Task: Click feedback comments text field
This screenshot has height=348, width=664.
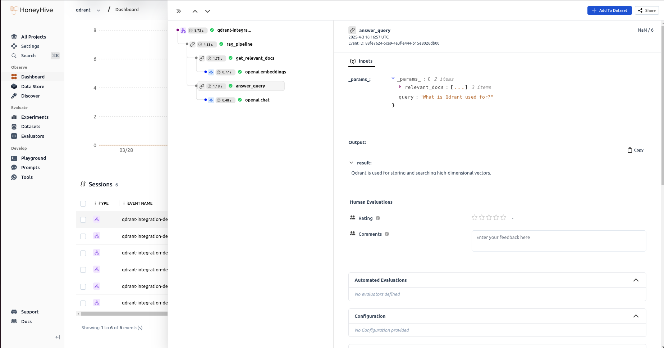Action: coord(559,241)
